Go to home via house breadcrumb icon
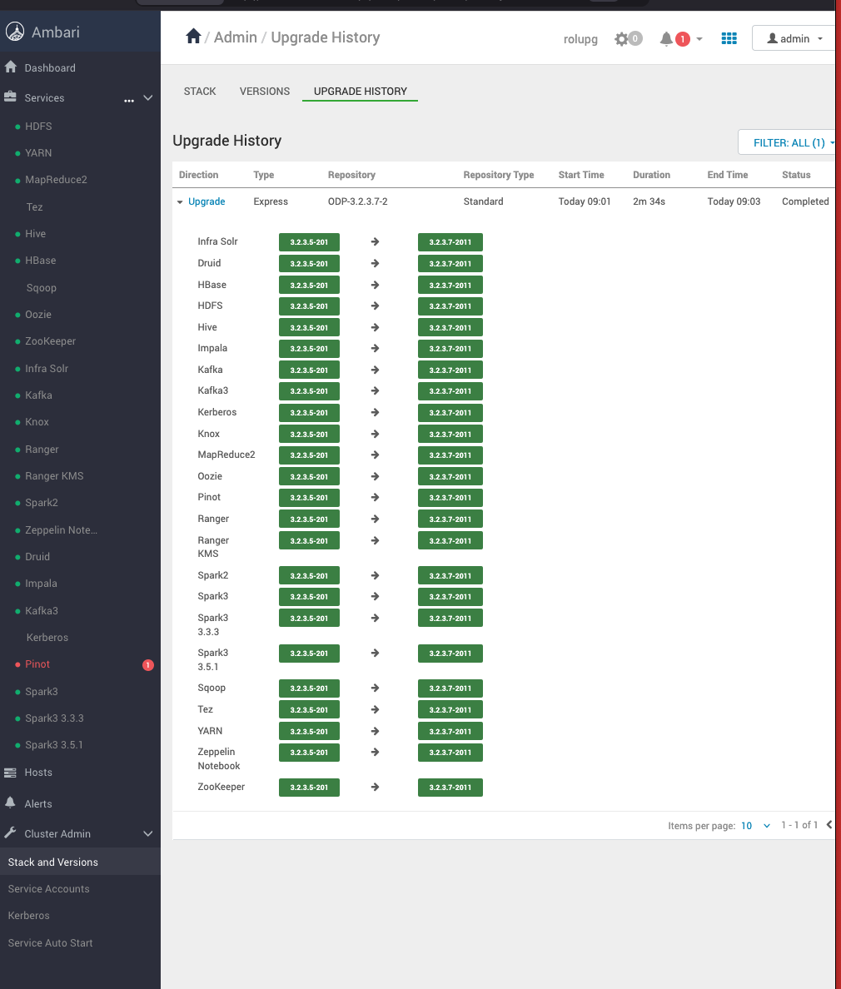The height and width of the screenshot is (989, 841). coord(193,37)
